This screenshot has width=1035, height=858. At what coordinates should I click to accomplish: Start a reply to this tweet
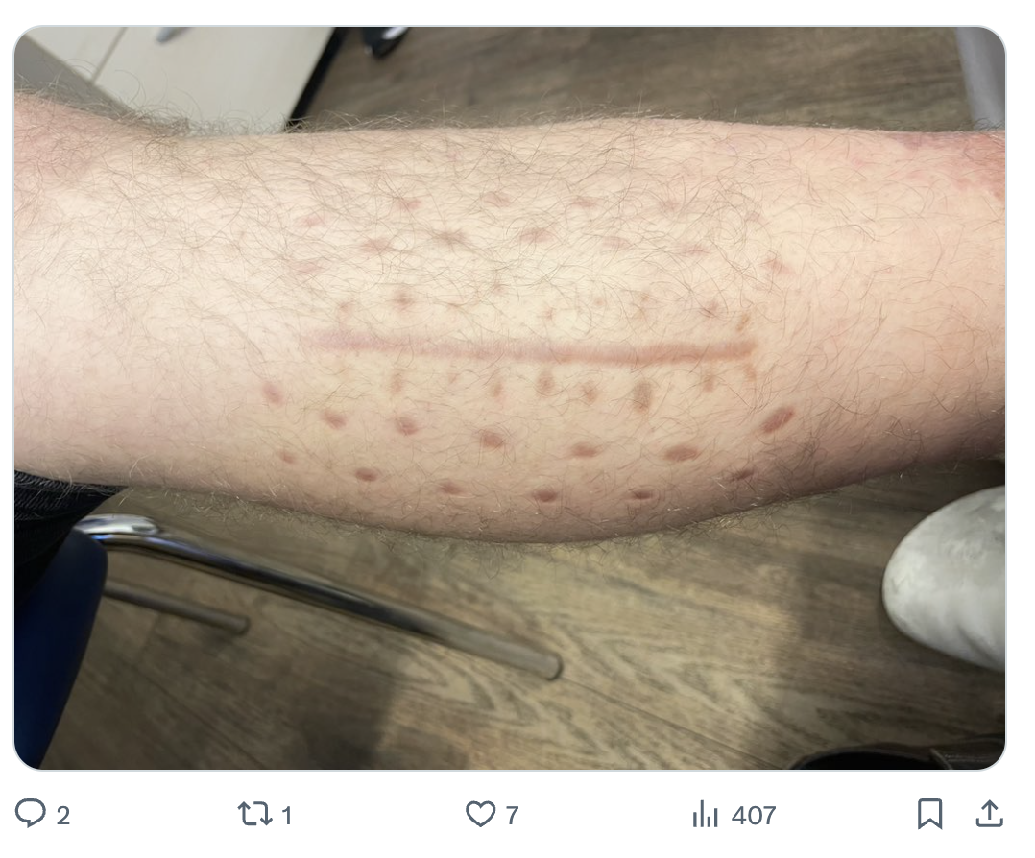(31, 813)
